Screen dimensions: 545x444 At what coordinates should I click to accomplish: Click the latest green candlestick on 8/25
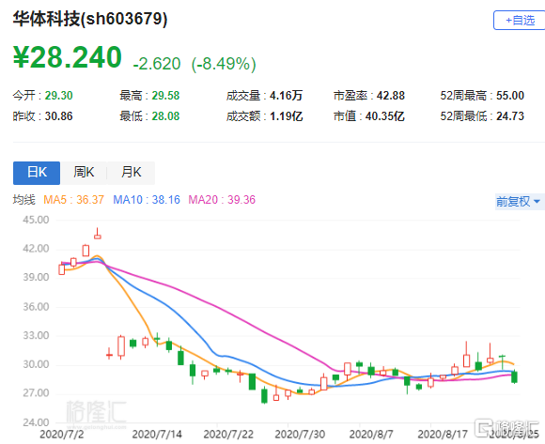(x=514, y=377)
